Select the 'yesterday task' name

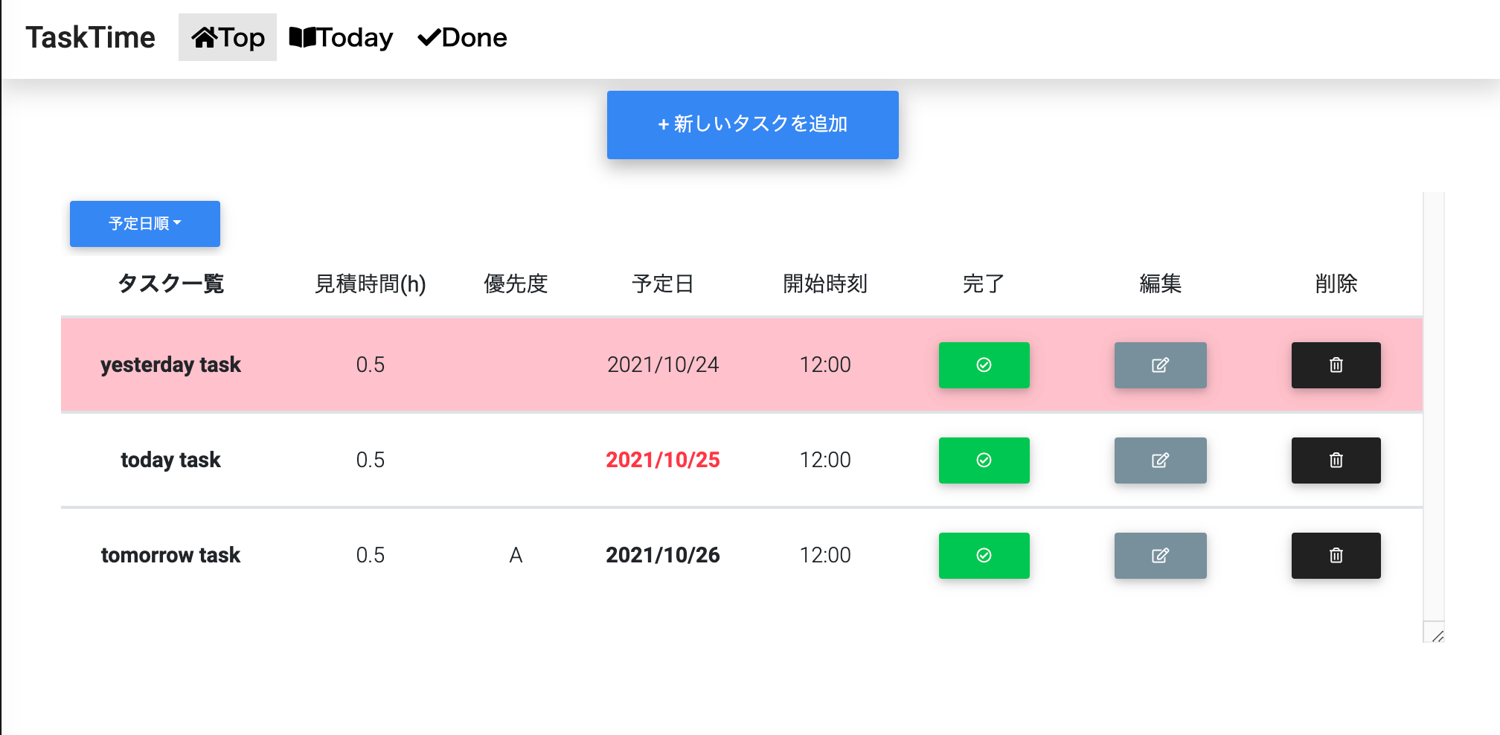pyautogui.click(x=170, y=365)
